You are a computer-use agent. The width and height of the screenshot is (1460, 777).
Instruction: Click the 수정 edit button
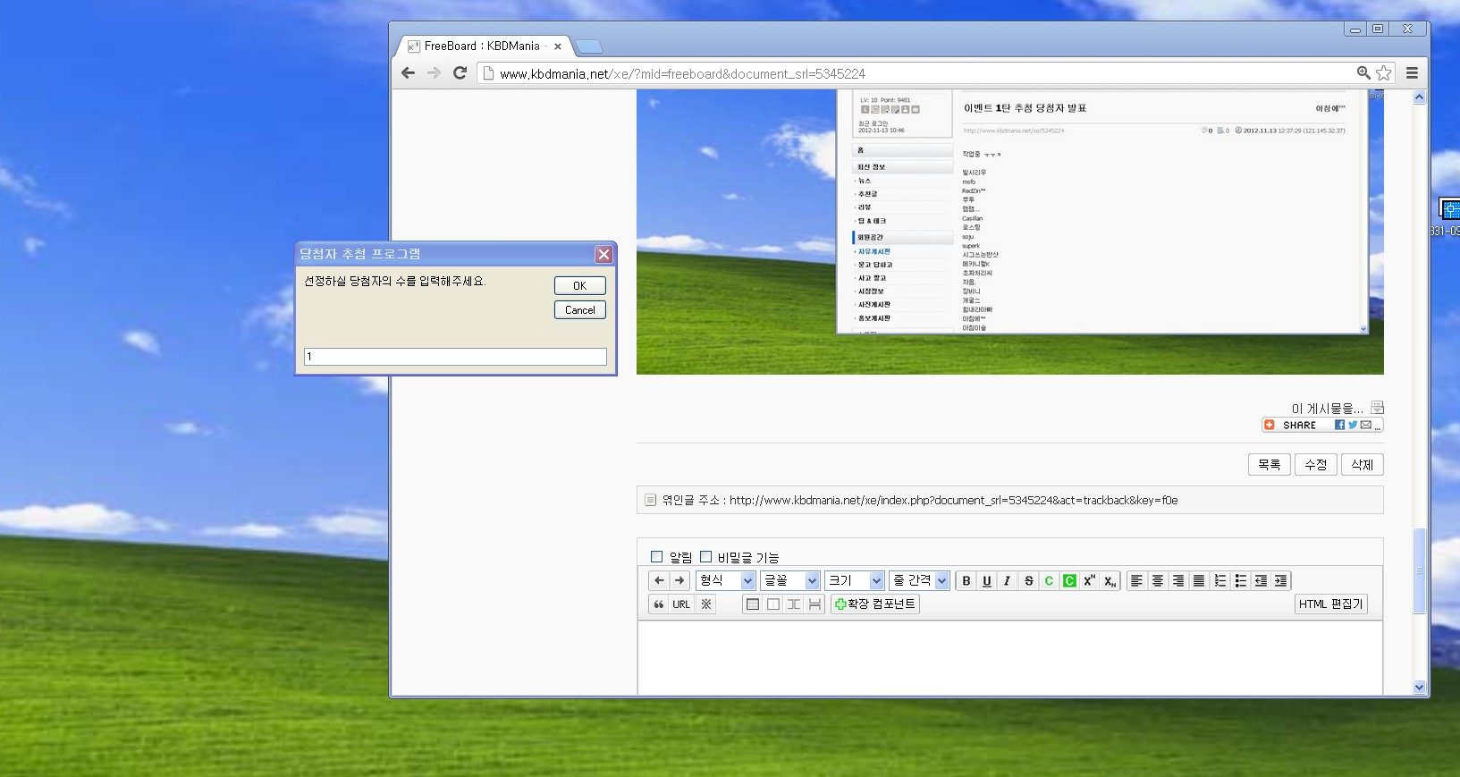pyautogui.click(x=1315, y=465)
